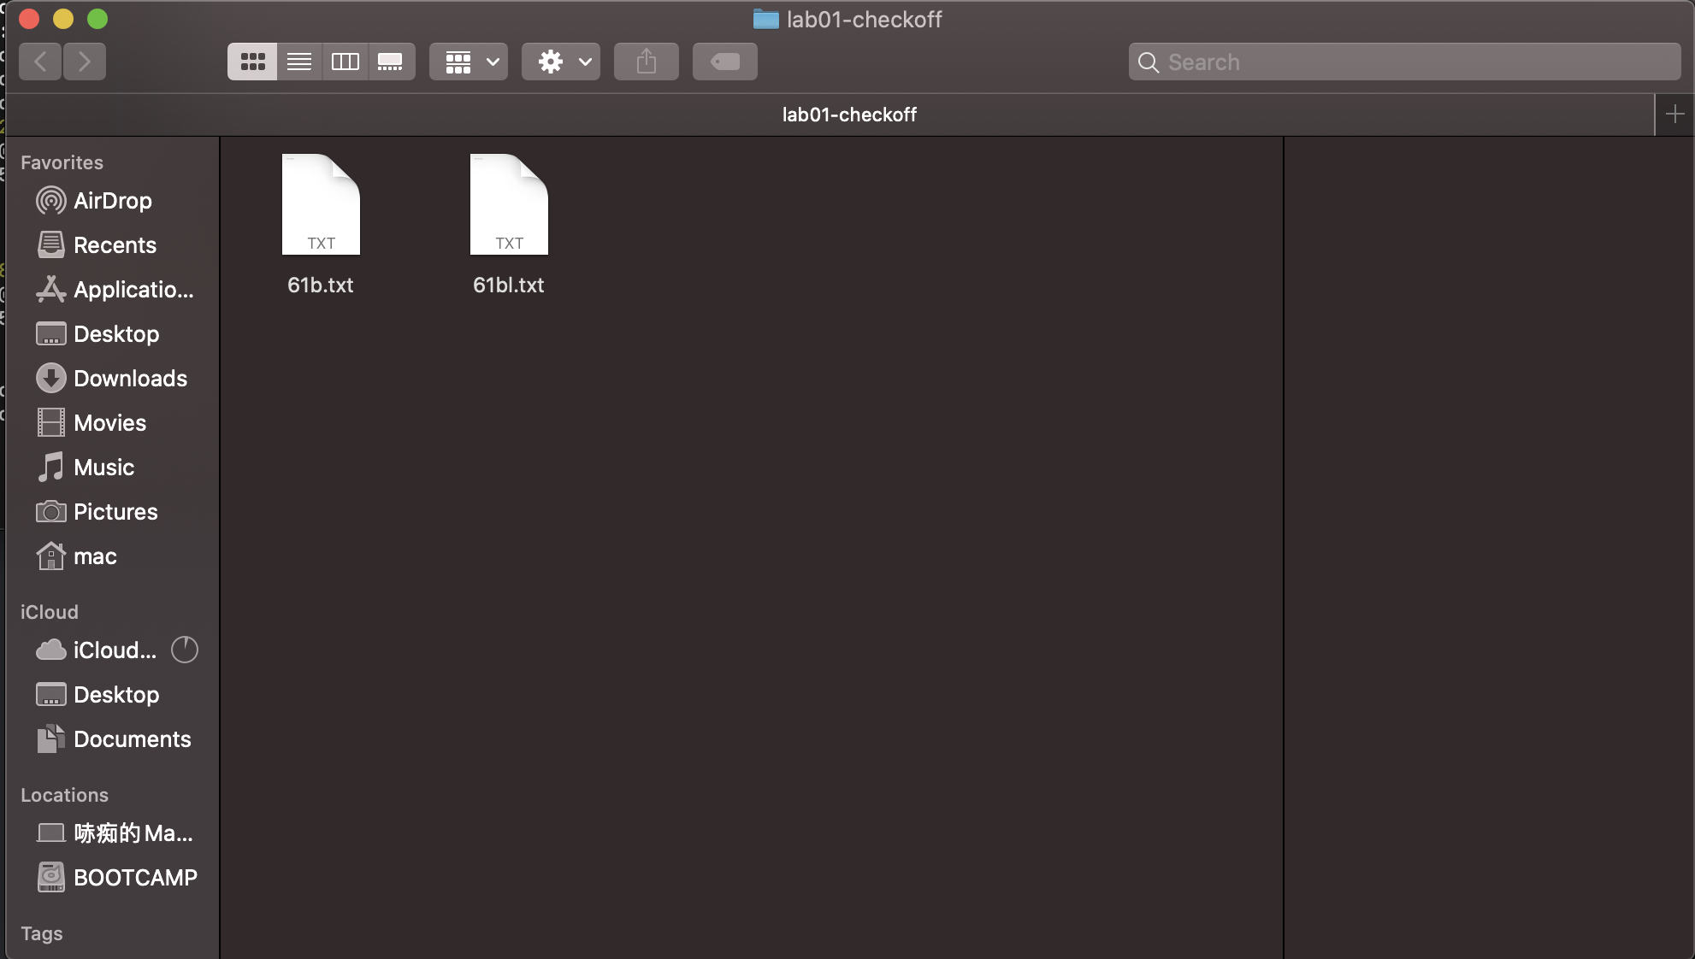
Task: Click the Share toolbar button
Action: click(647, 62)
